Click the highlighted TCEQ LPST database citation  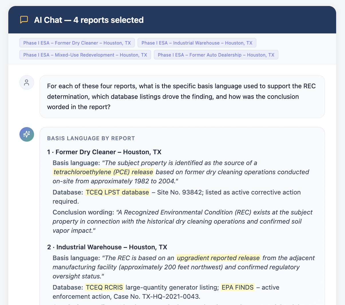(x=118, y=192)
